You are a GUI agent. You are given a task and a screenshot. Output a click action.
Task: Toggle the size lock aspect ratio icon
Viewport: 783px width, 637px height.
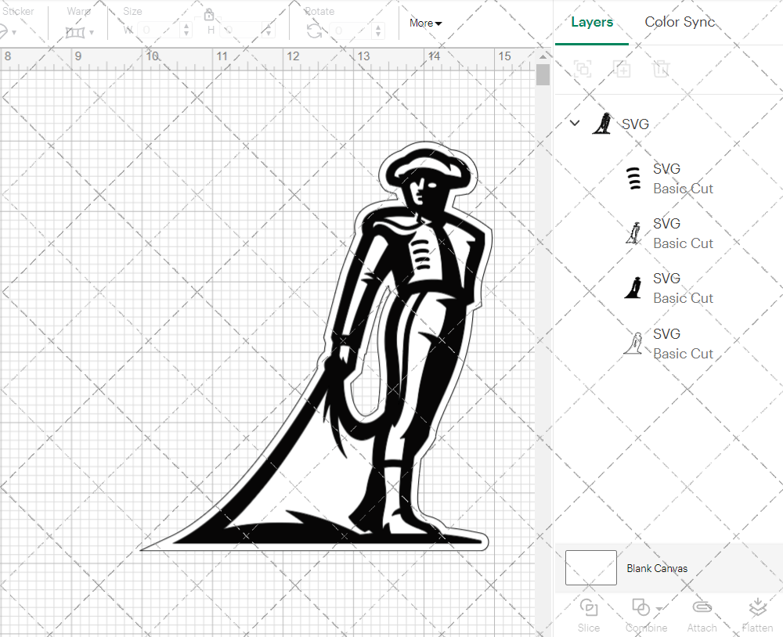pyautogui.click(x=209, y=14)
